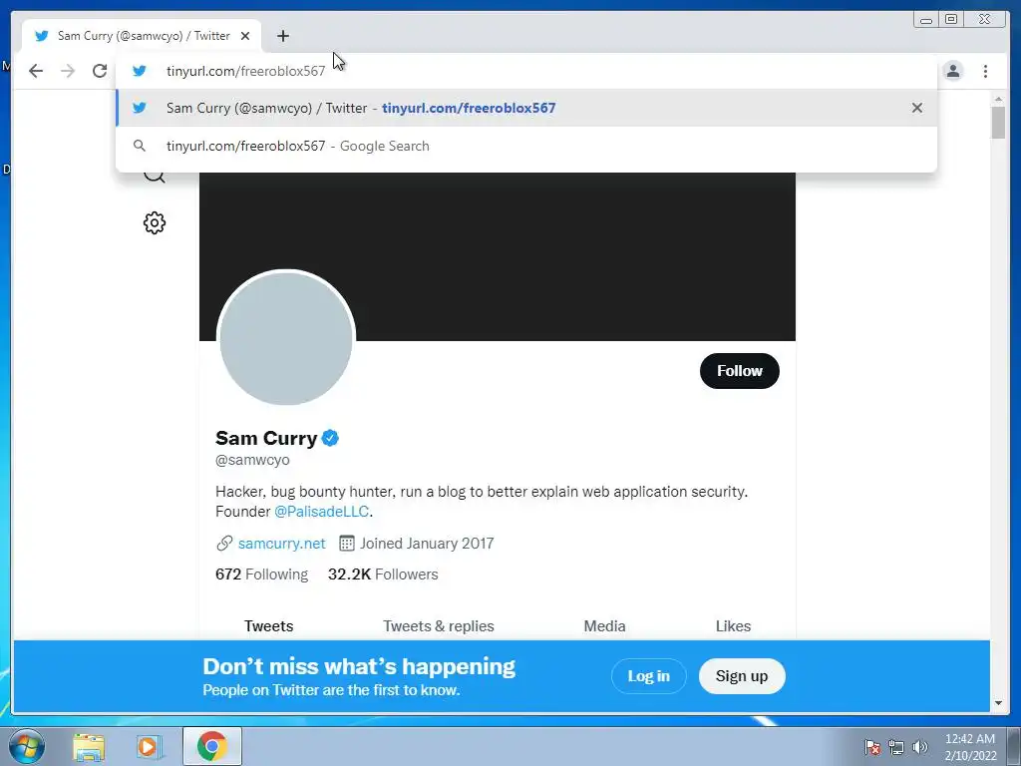Click the profile header banner image
Image resolution: width=1021 pixels, height=766 pixels.
[x=498, y=256]
